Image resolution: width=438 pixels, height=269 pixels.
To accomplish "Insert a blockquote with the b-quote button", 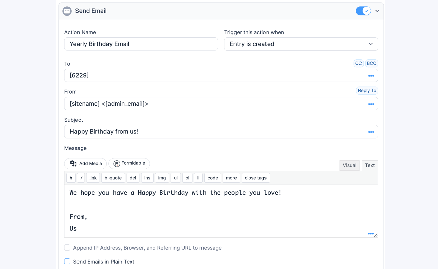I will coord(113,178).
